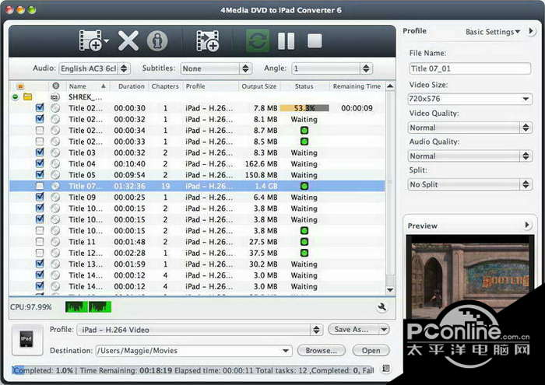This screenshot has height=385, width=545.
Task: Open the Audio track stepper
Action: [124, 68]
